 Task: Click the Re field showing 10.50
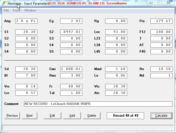point(161,69)
